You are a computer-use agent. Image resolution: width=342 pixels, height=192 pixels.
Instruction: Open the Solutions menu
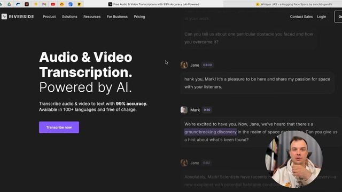pyautogui.click(x=69, y=17)
